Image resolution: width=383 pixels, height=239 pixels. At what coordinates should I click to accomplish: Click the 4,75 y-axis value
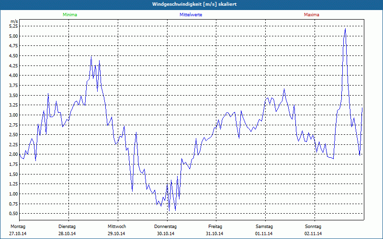[14, 45]
